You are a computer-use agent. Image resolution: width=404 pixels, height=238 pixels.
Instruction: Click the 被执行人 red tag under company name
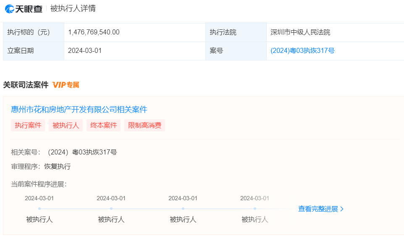66,125
